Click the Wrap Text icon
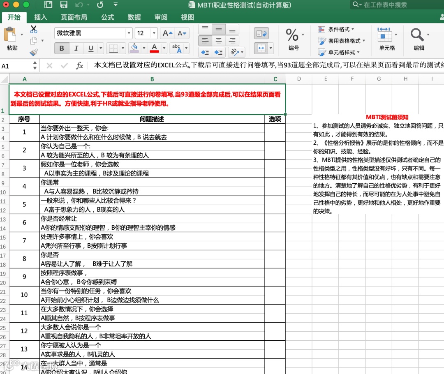Image resolution: width=444 pixels, height=374 pixels. pyautogui.click(x=261, y=34)
